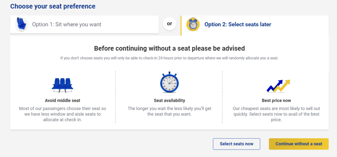Select Option 2: Select seats later tab
The image size is (337, 157).
pyautogui.click(x=255, y=24)
